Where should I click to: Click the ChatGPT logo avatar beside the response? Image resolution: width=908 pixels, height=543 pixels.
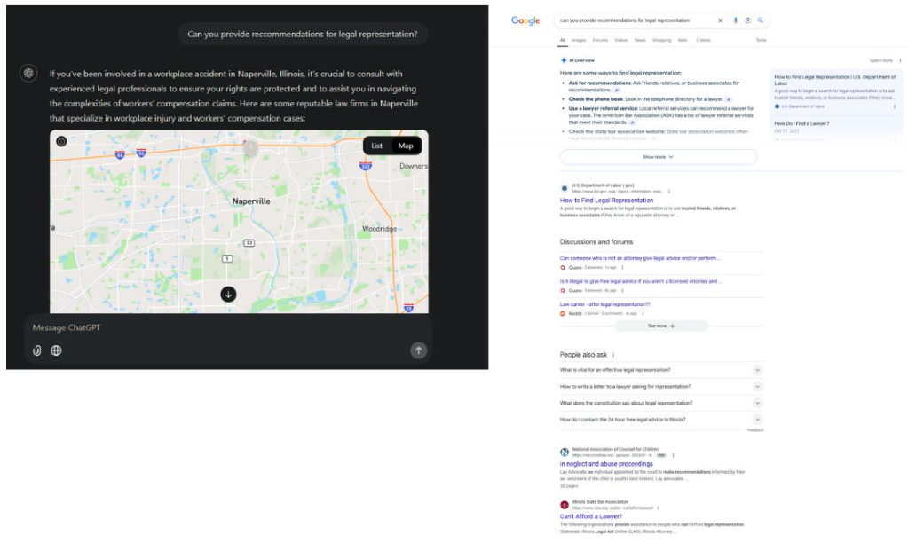pyautogui.click(x=28, y=73)
